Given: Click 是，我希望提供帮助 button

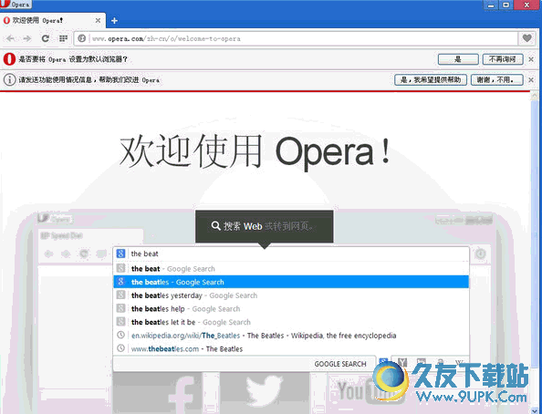Looking at the screenshot, I should pos(431,80).
